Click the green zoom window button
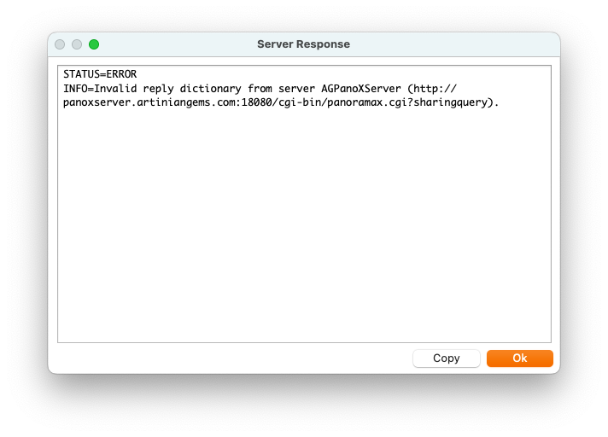Screen dimensions: 608x437 (x=94, y=44)
